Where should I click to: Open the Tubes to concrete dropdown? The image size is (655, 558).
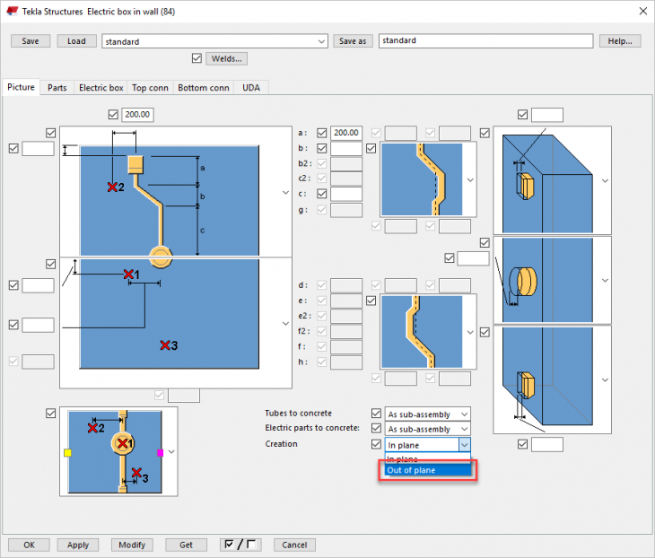(428, 414)
